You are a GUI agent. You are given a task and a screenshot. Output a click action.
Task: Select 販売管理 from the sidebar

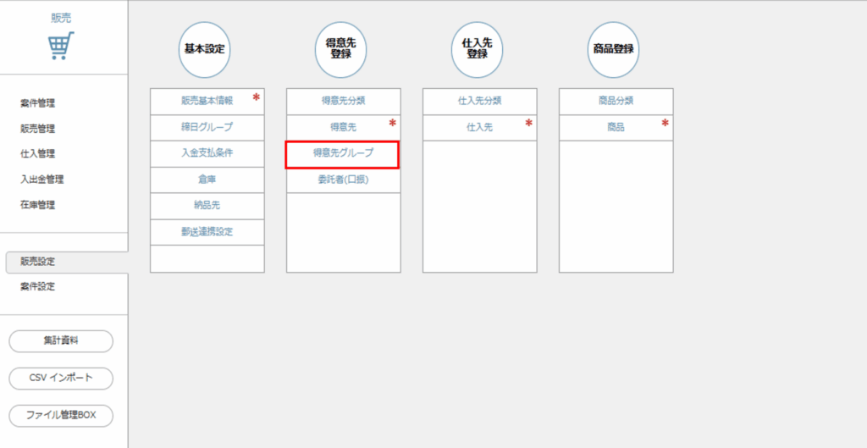pyautogui.click(x=37, y=129)
